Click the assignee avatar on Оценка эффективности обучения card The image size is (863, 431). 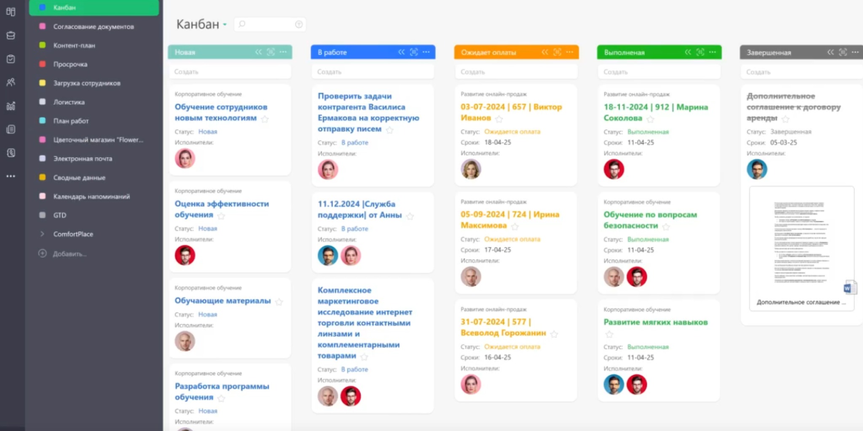click(185, 255)
